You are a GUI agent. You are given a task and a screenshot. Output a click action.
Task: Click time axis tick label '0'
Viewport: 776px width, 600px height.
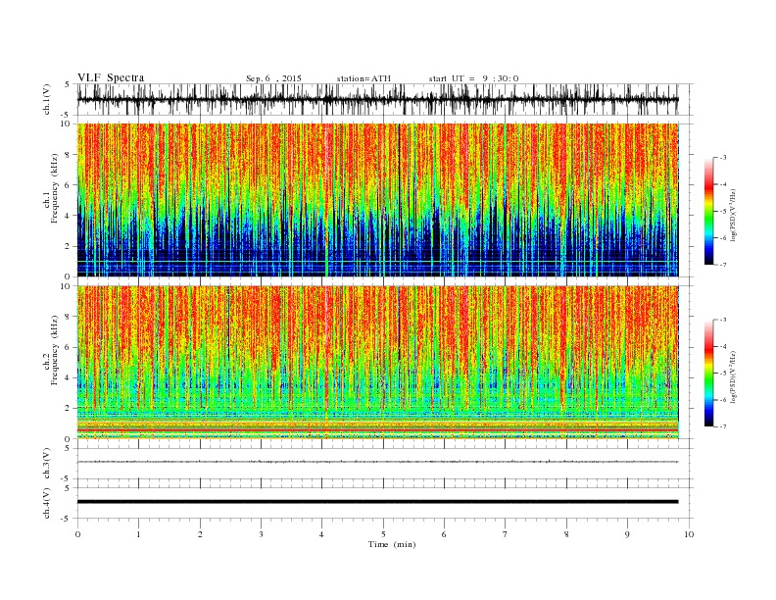[77, 534]
